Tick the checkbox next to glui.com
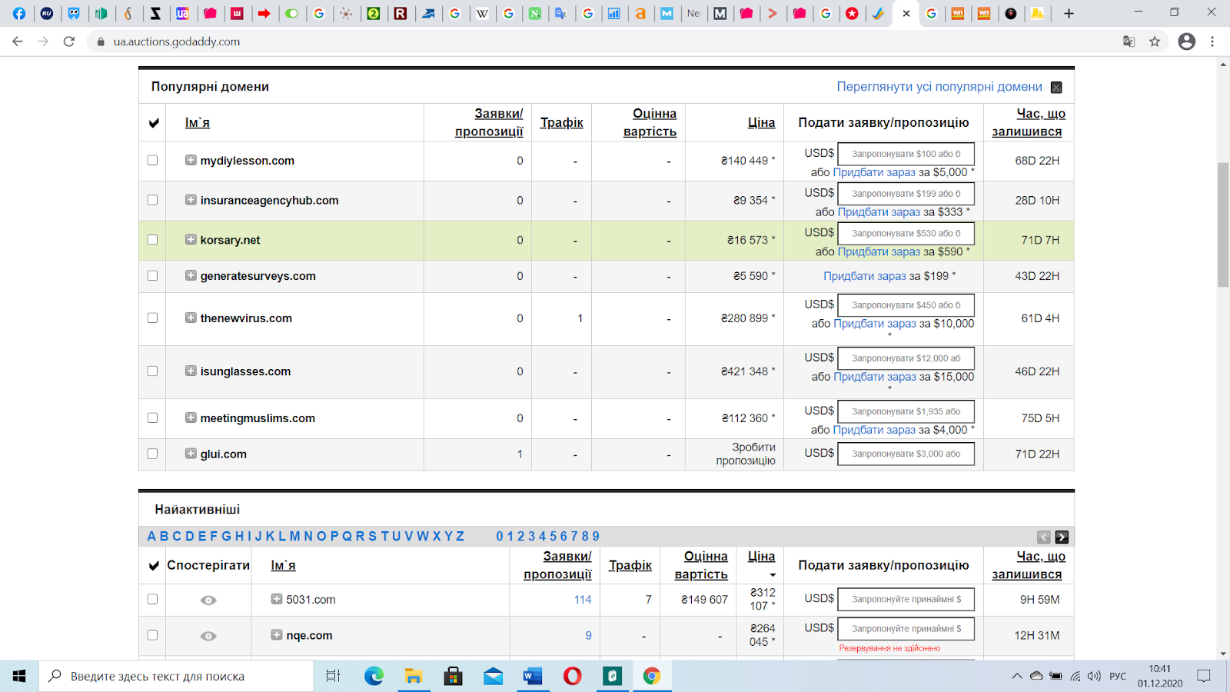 (x=152, y=454)
